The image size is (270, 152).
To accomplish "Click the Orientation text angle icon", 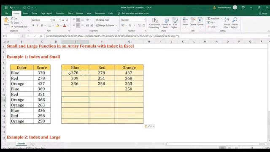I will coord(88,20).
